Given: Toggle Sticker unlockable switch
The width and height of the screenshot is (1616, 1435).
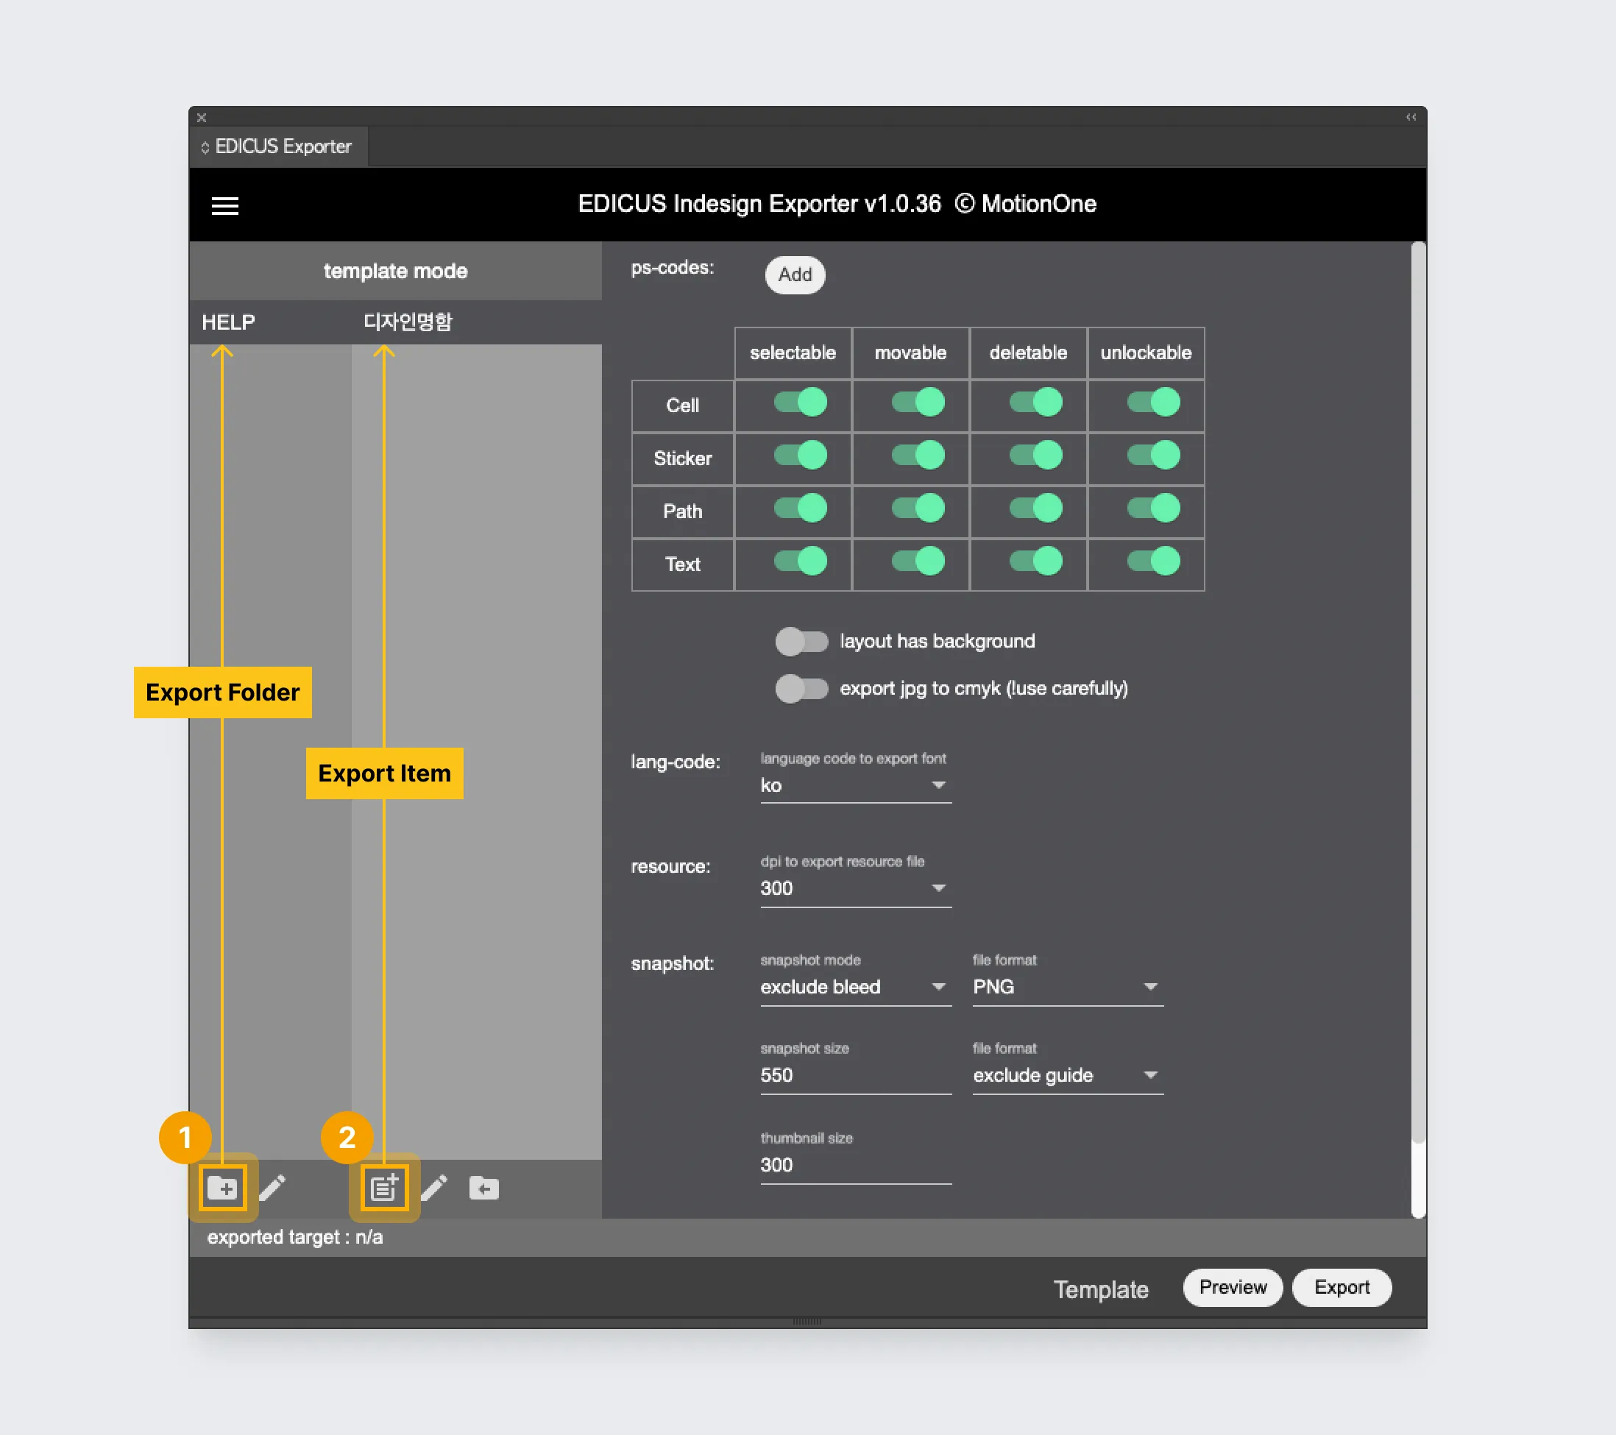Looking at the screenshot, I should (1153, 456).
